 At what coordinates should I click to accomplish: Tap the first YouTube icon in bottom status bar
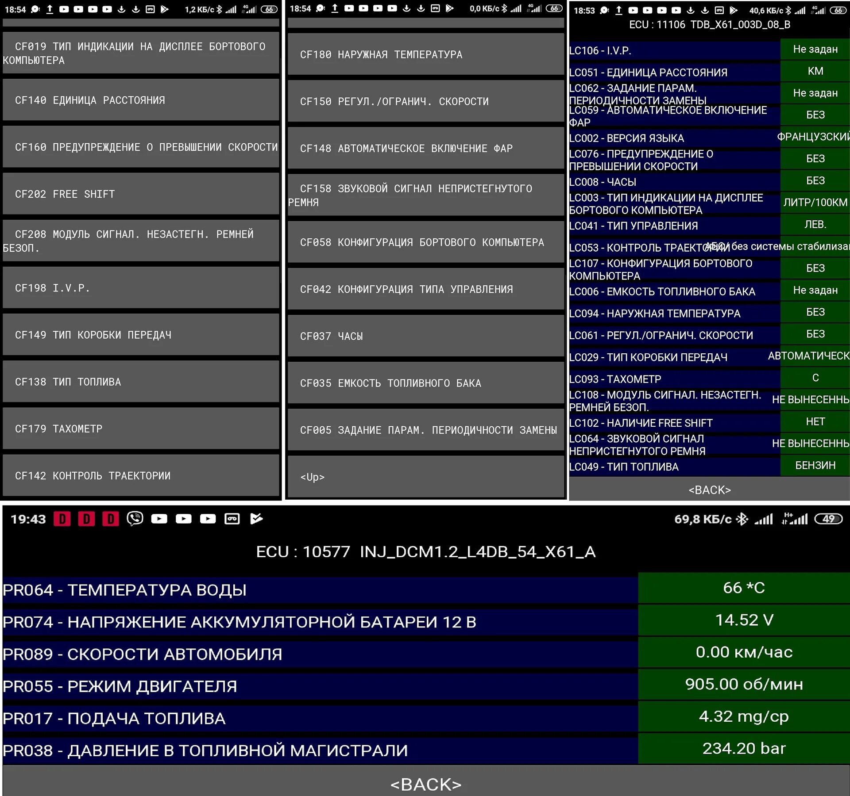(x=159, y=519)
